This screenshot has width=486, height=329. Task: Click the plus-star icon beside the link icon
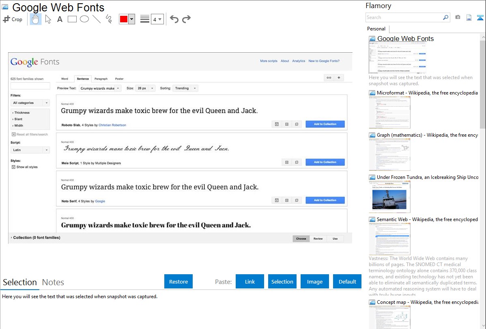[339, 78]
